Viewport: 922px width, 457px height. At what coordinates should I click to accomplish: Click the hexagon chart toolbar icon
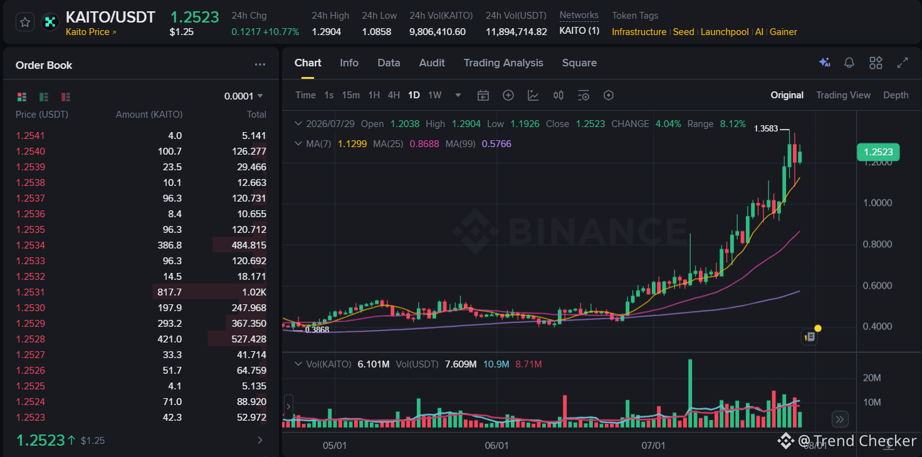[x=608, y=95]
